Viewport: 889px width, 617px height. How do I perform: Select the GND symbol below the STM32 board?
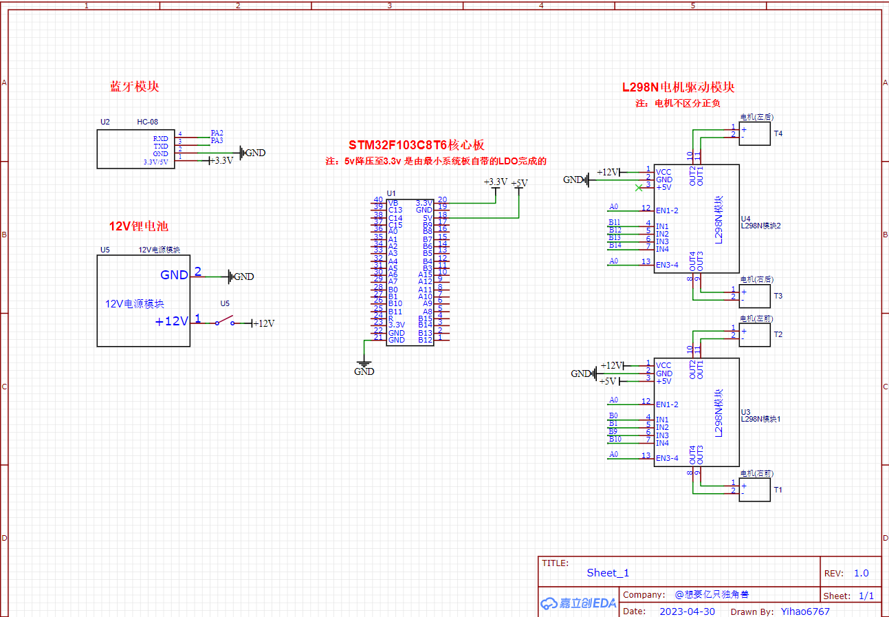click(364, 367)
